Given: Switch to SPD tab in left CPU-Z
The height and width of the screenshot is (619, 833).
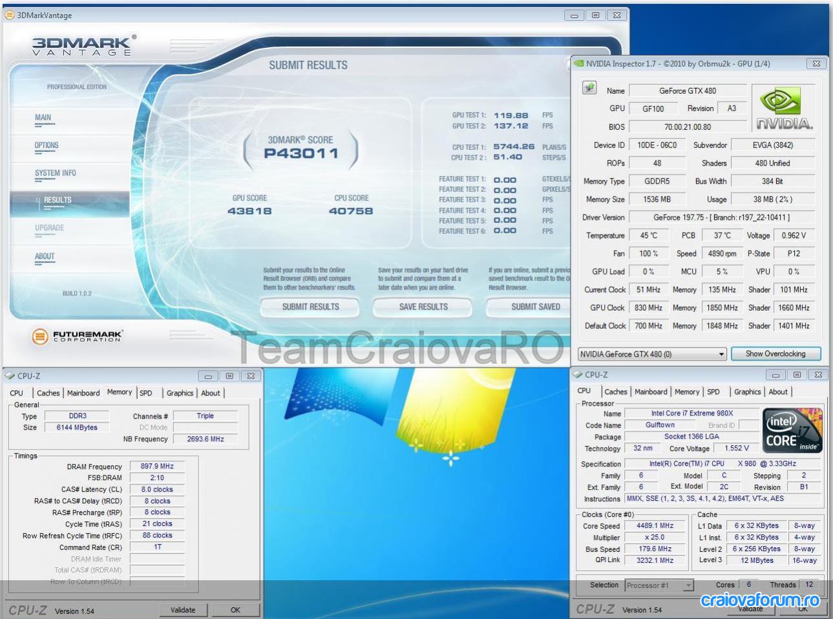Looking at the screenshot, I should pyautogui.click(x=146, y=393).
